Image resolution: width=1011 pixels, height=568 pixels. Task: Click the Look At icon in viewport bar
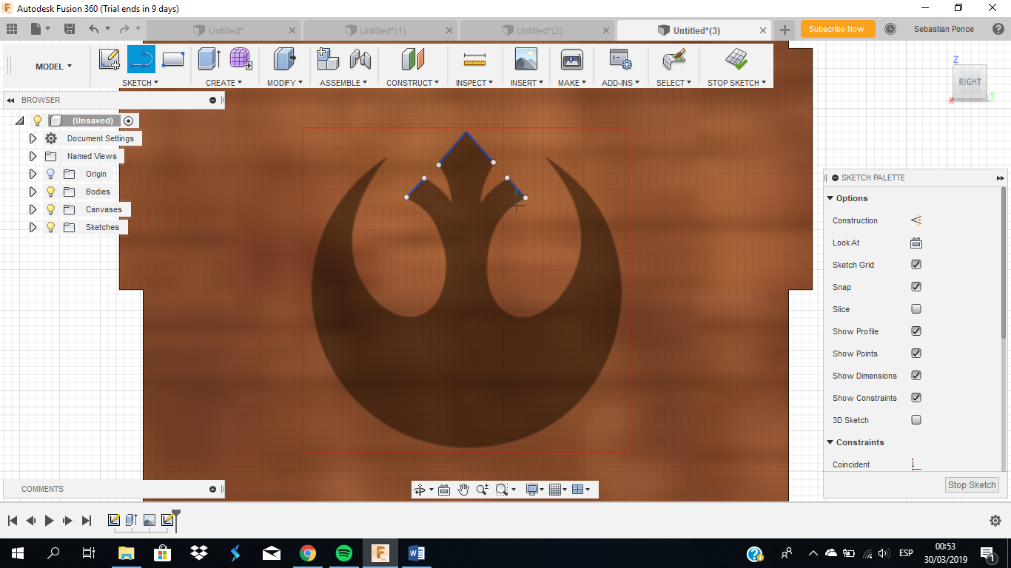pos(444,490)
